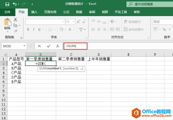The height and width of the screenshot is (120, 173).
Task: Toggle Bold formatting
Action: [28, 29]
